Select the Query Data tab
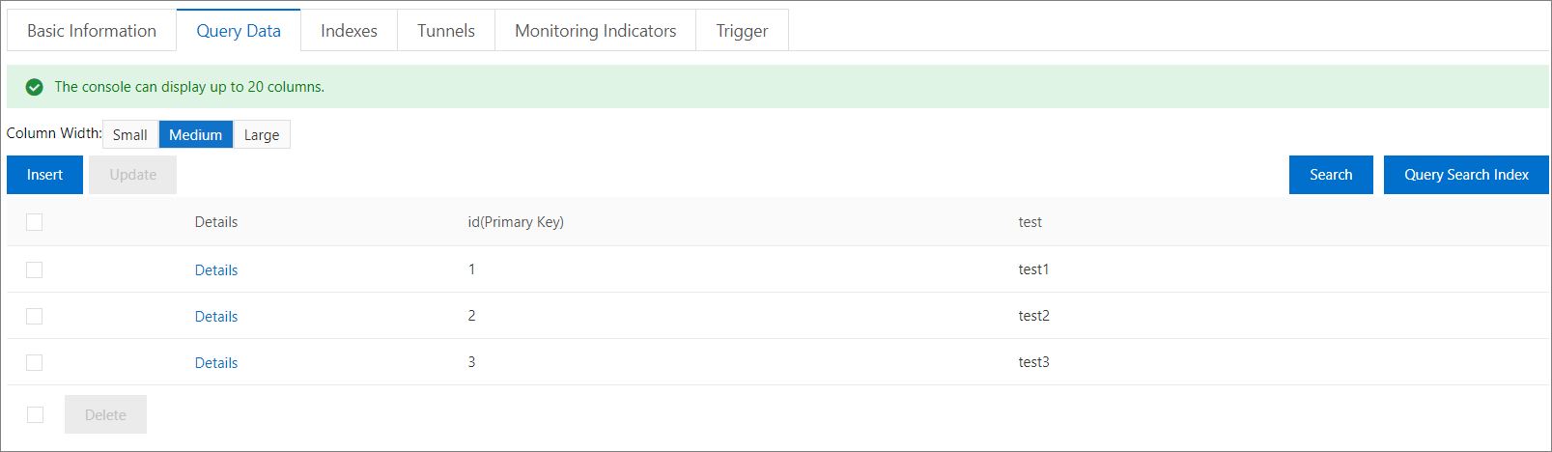1552x452 pixels. click(x=239, y=31)
